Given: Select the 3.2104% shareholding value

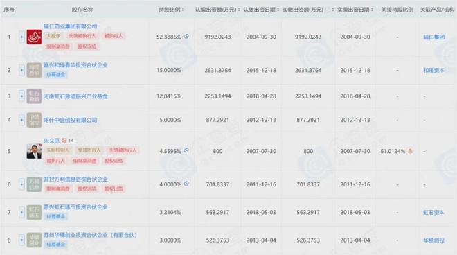Looking at the screenshot, I should [x=170, y=213].
